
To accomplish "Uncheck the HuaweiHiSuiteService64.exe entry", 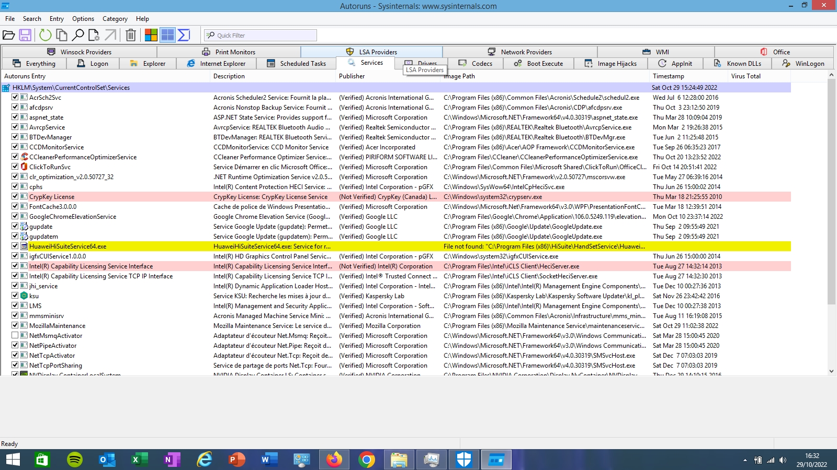I will coord(15,246).
